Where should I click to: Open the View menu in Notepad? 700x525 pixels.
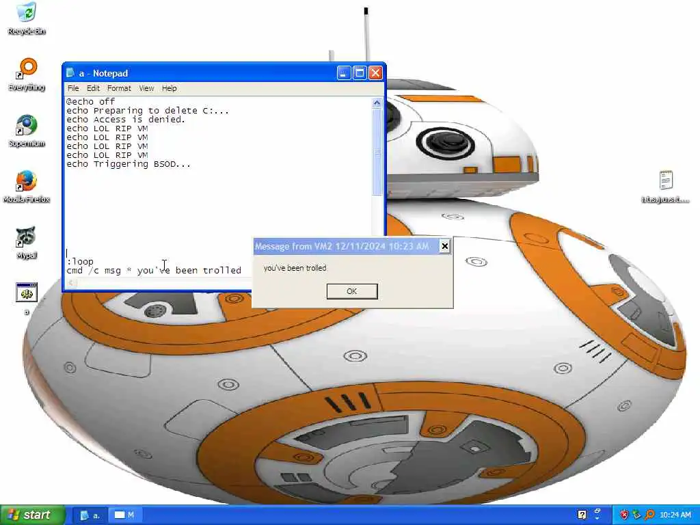point(146,88)
